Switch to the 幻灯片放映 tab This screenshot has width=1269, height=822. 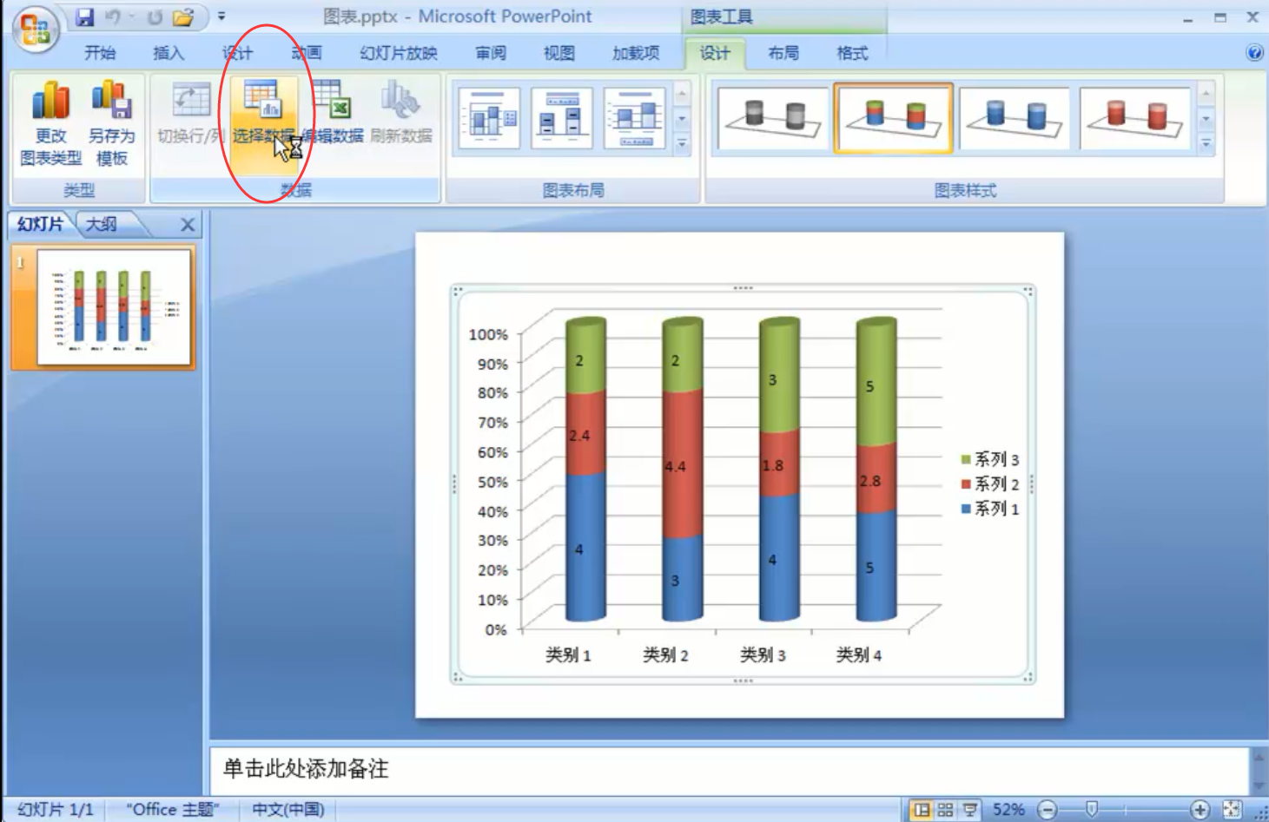point(399,54)
